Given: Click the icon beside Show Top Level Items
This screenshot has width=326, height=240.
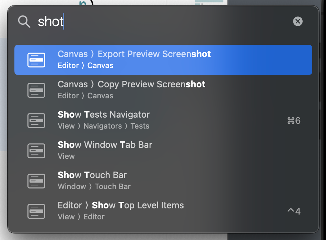Looking at the screenshot, I should (x=36, y=211).
